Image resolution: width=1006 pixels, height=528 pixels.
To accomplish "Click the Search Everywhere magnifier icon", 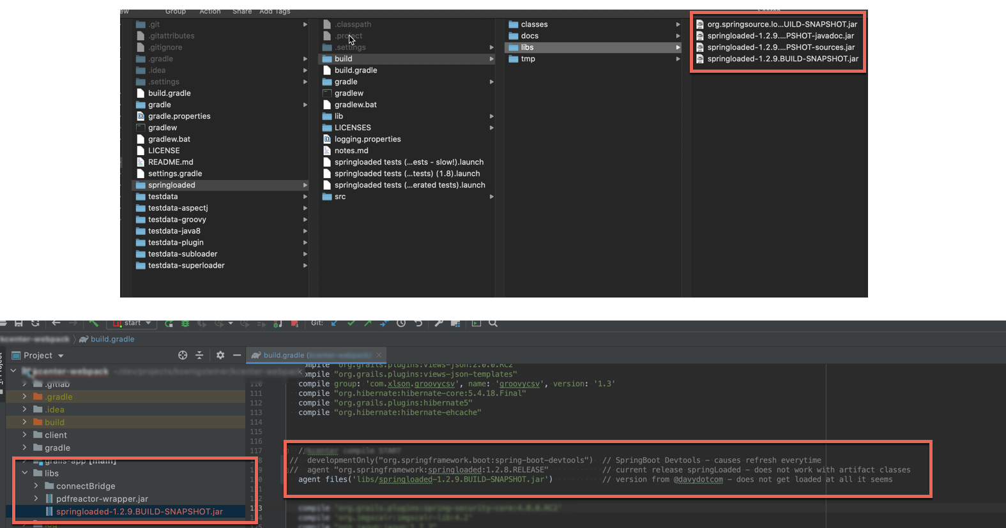I will (x=493, y=323).
